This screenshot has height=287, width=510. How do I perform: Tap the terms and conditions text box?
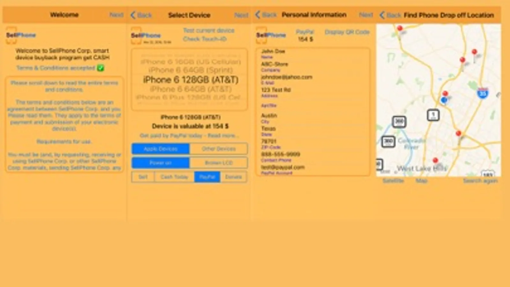[64, 124]
